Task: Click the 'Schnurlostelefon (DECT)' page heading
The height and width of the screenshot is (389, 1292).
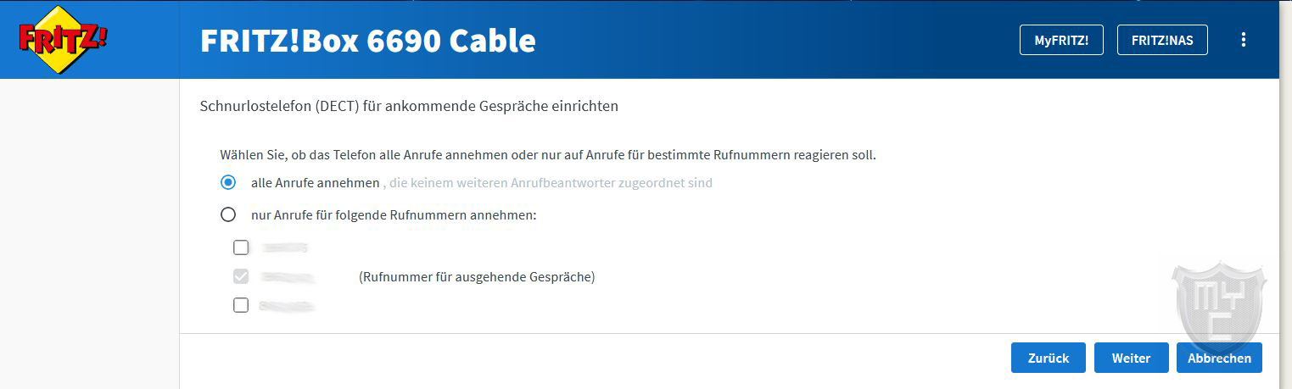Action: pyautogui.click(x=409, y=107)
